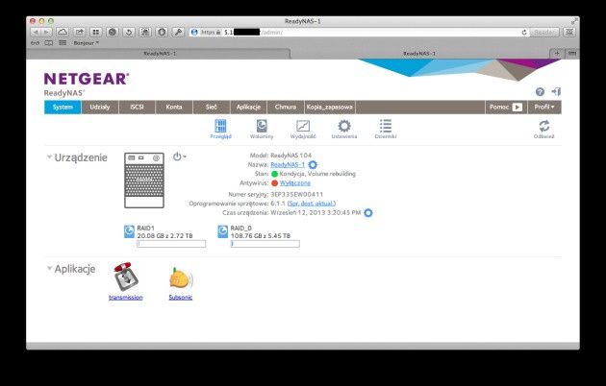Launch the transmission app icon
Screen dimensions: 606x386
[x=126, y=277]
